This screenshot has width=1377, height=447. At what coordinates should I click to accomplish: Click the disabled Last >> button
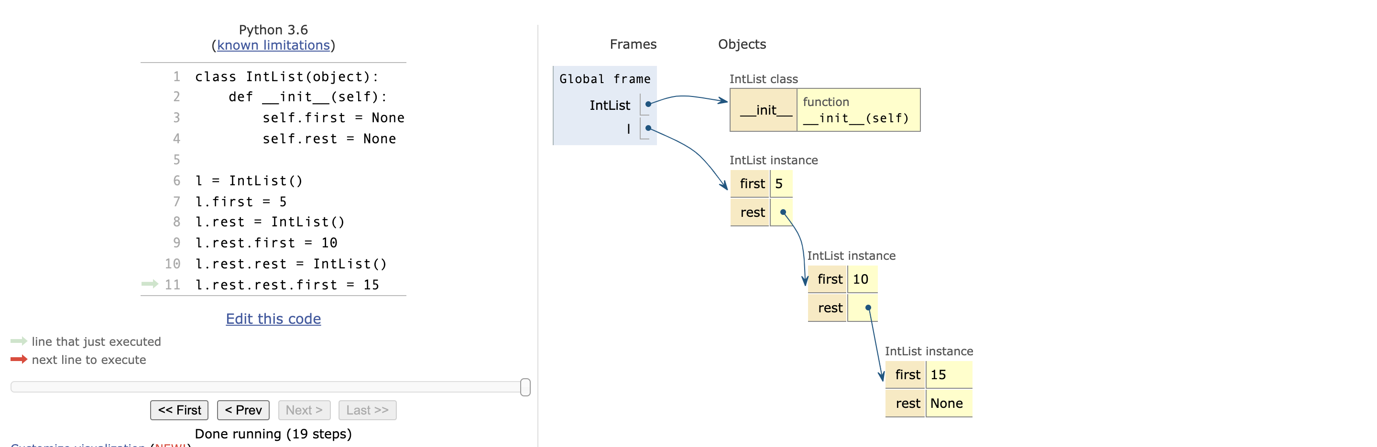click(x=367, y=410)
